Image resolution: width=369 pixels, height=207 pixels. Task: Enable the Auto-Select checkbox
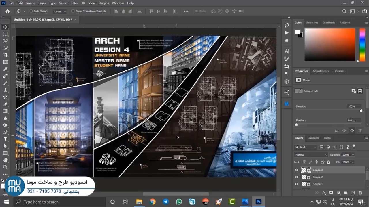point(31,11)
